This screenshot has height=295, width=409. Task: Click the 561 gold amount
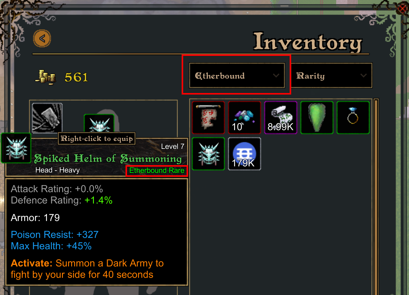pyautogui.click(x=76, y=77)
